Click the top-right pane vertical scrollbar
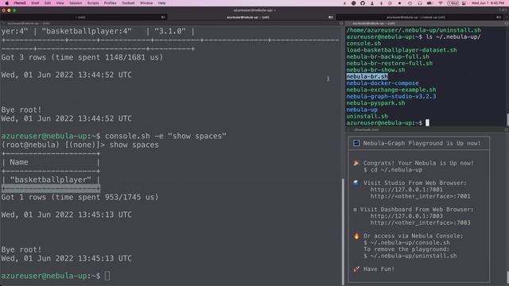This screenshot has width=509, height=286. pos(507,119)
